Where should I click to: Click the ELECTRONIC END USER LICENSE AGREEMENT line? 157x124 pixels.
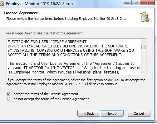click(47, 42)
